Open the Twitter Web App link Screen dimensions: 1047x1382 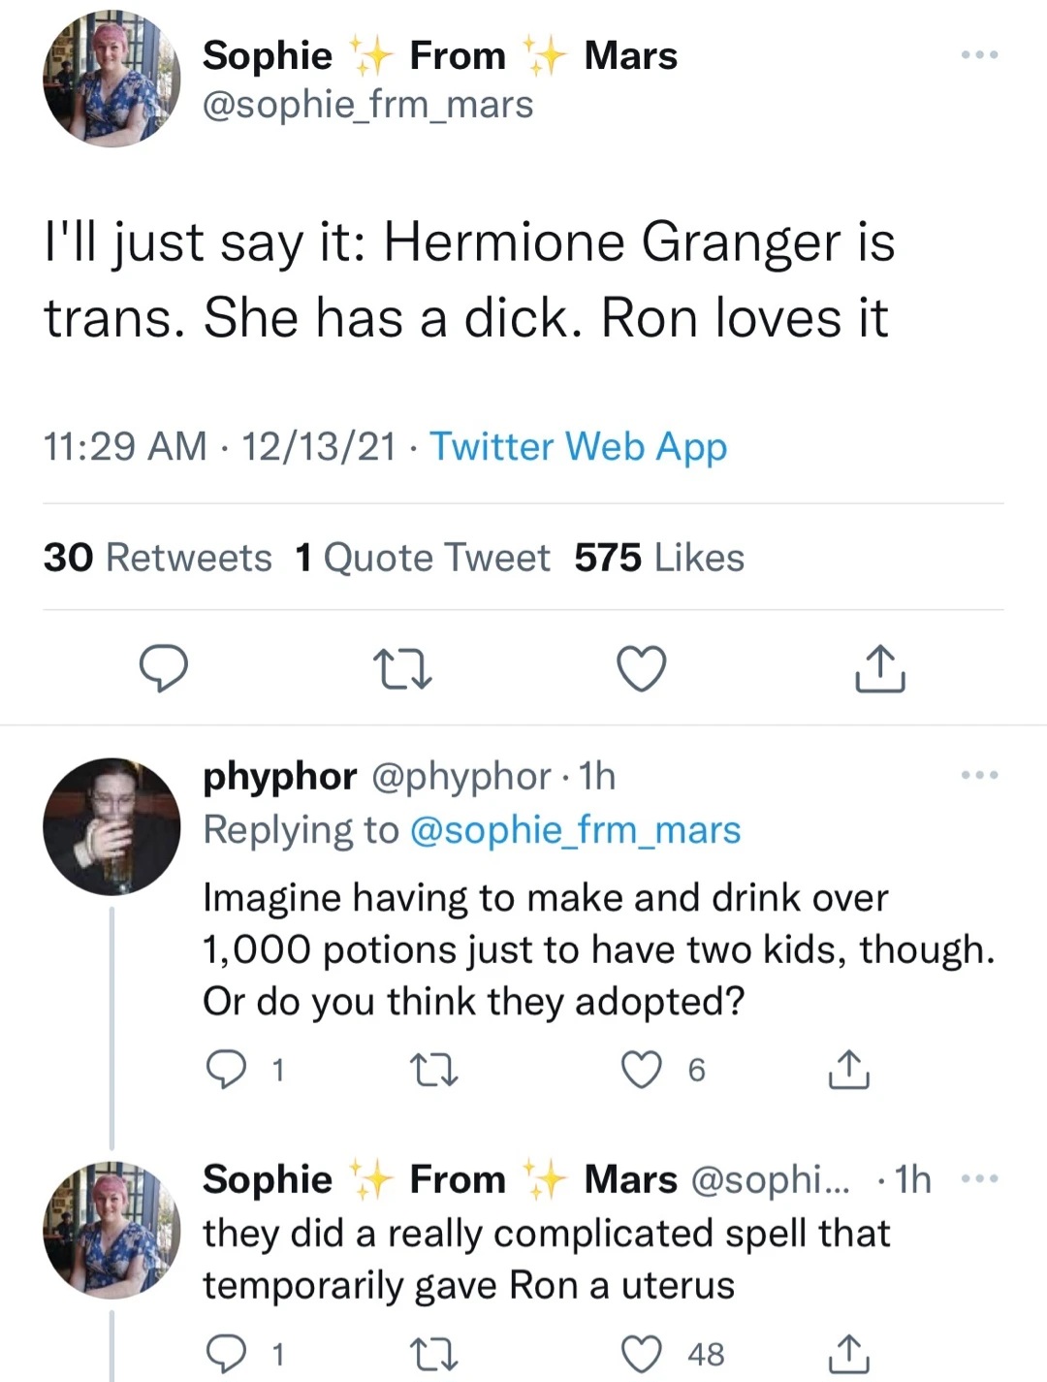578,447
